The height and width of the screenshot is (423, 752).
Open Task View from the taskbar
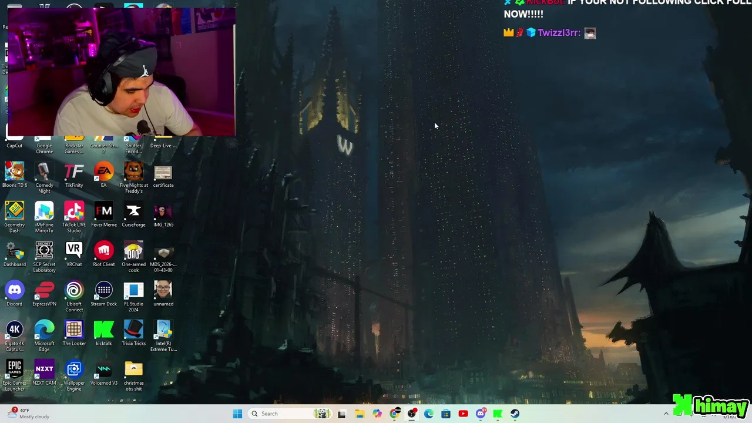[342, 414]
